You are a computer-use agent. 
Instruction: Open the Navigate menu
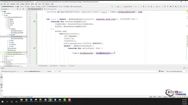click(13, 4)
